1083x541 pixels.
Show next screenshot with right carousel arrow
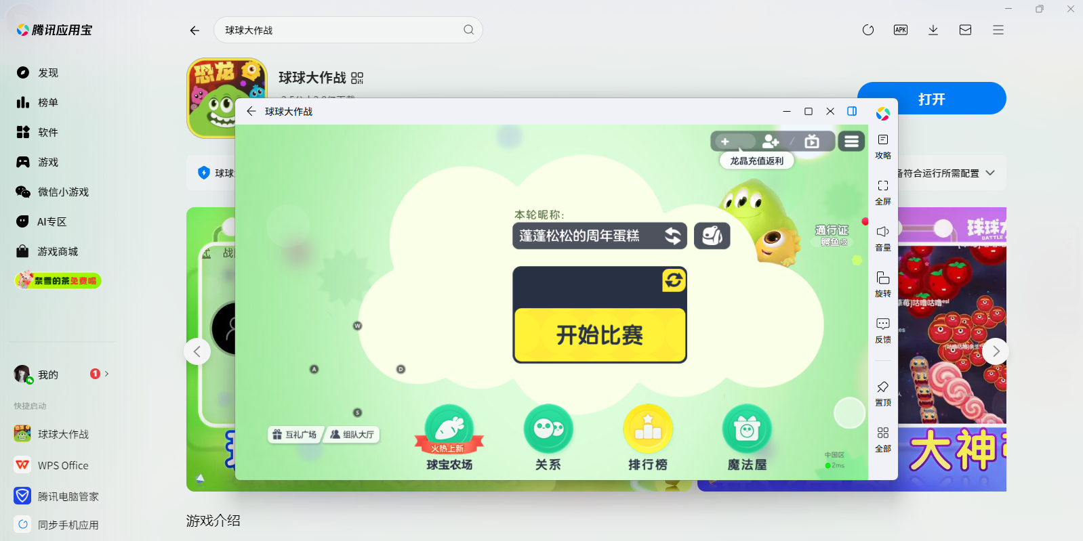(x=996, y=351)
